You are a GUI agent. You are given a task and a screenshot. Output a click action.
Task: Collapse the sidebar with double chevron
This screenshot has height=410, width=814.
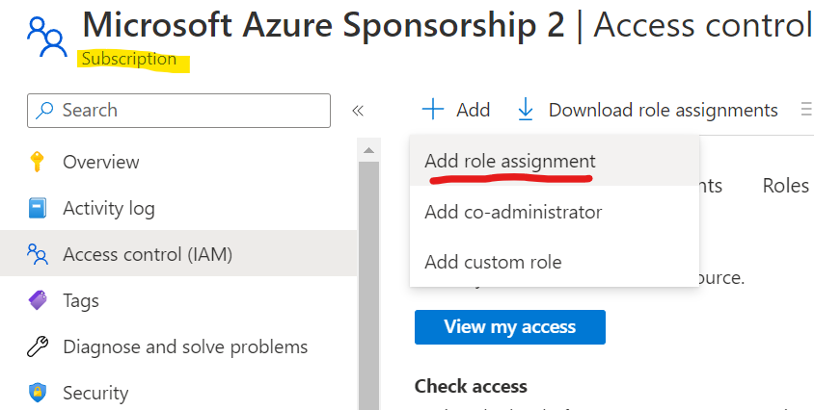pyautogui.click(x=358, y=111)
